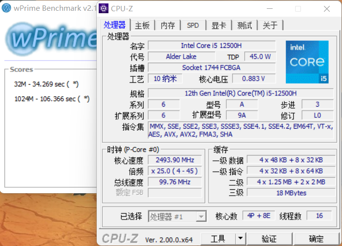
Task: Click the core speed 2493.90 MHz
Action: tap(175, 160)
